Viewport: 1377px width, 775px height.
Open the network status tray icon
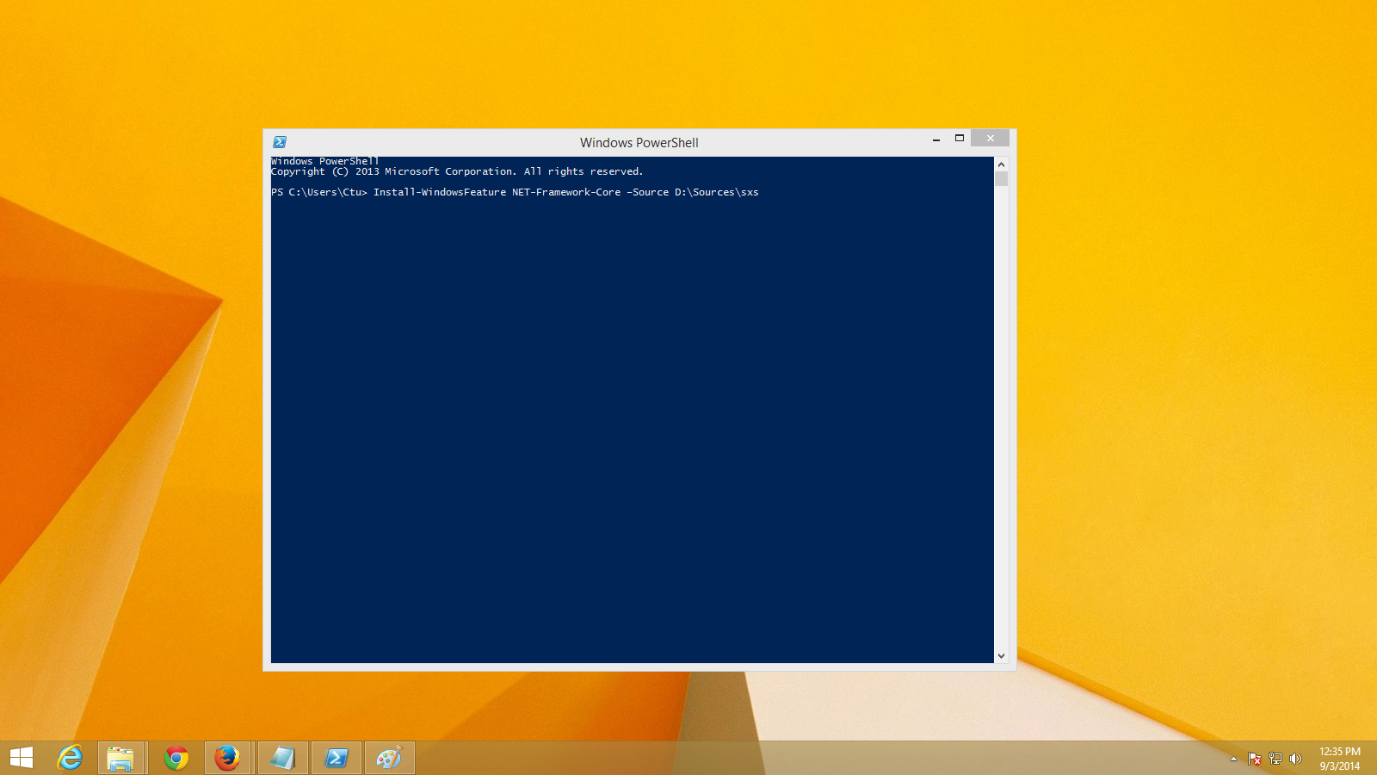[x=1275, y=759]
